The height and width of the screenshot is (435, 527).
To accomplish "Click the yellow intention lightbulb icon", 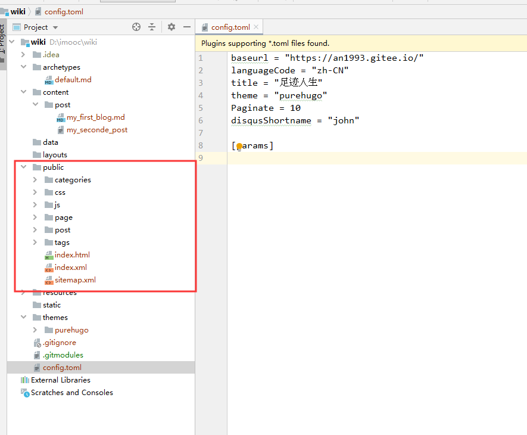I will coord(239,146).
